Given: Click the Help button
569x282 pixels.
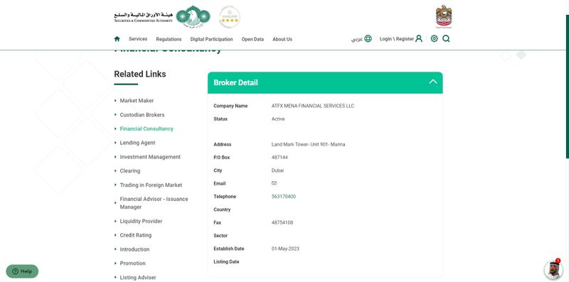Looking at the screenshot, I should pyautogui.click(x=22, y=271).
